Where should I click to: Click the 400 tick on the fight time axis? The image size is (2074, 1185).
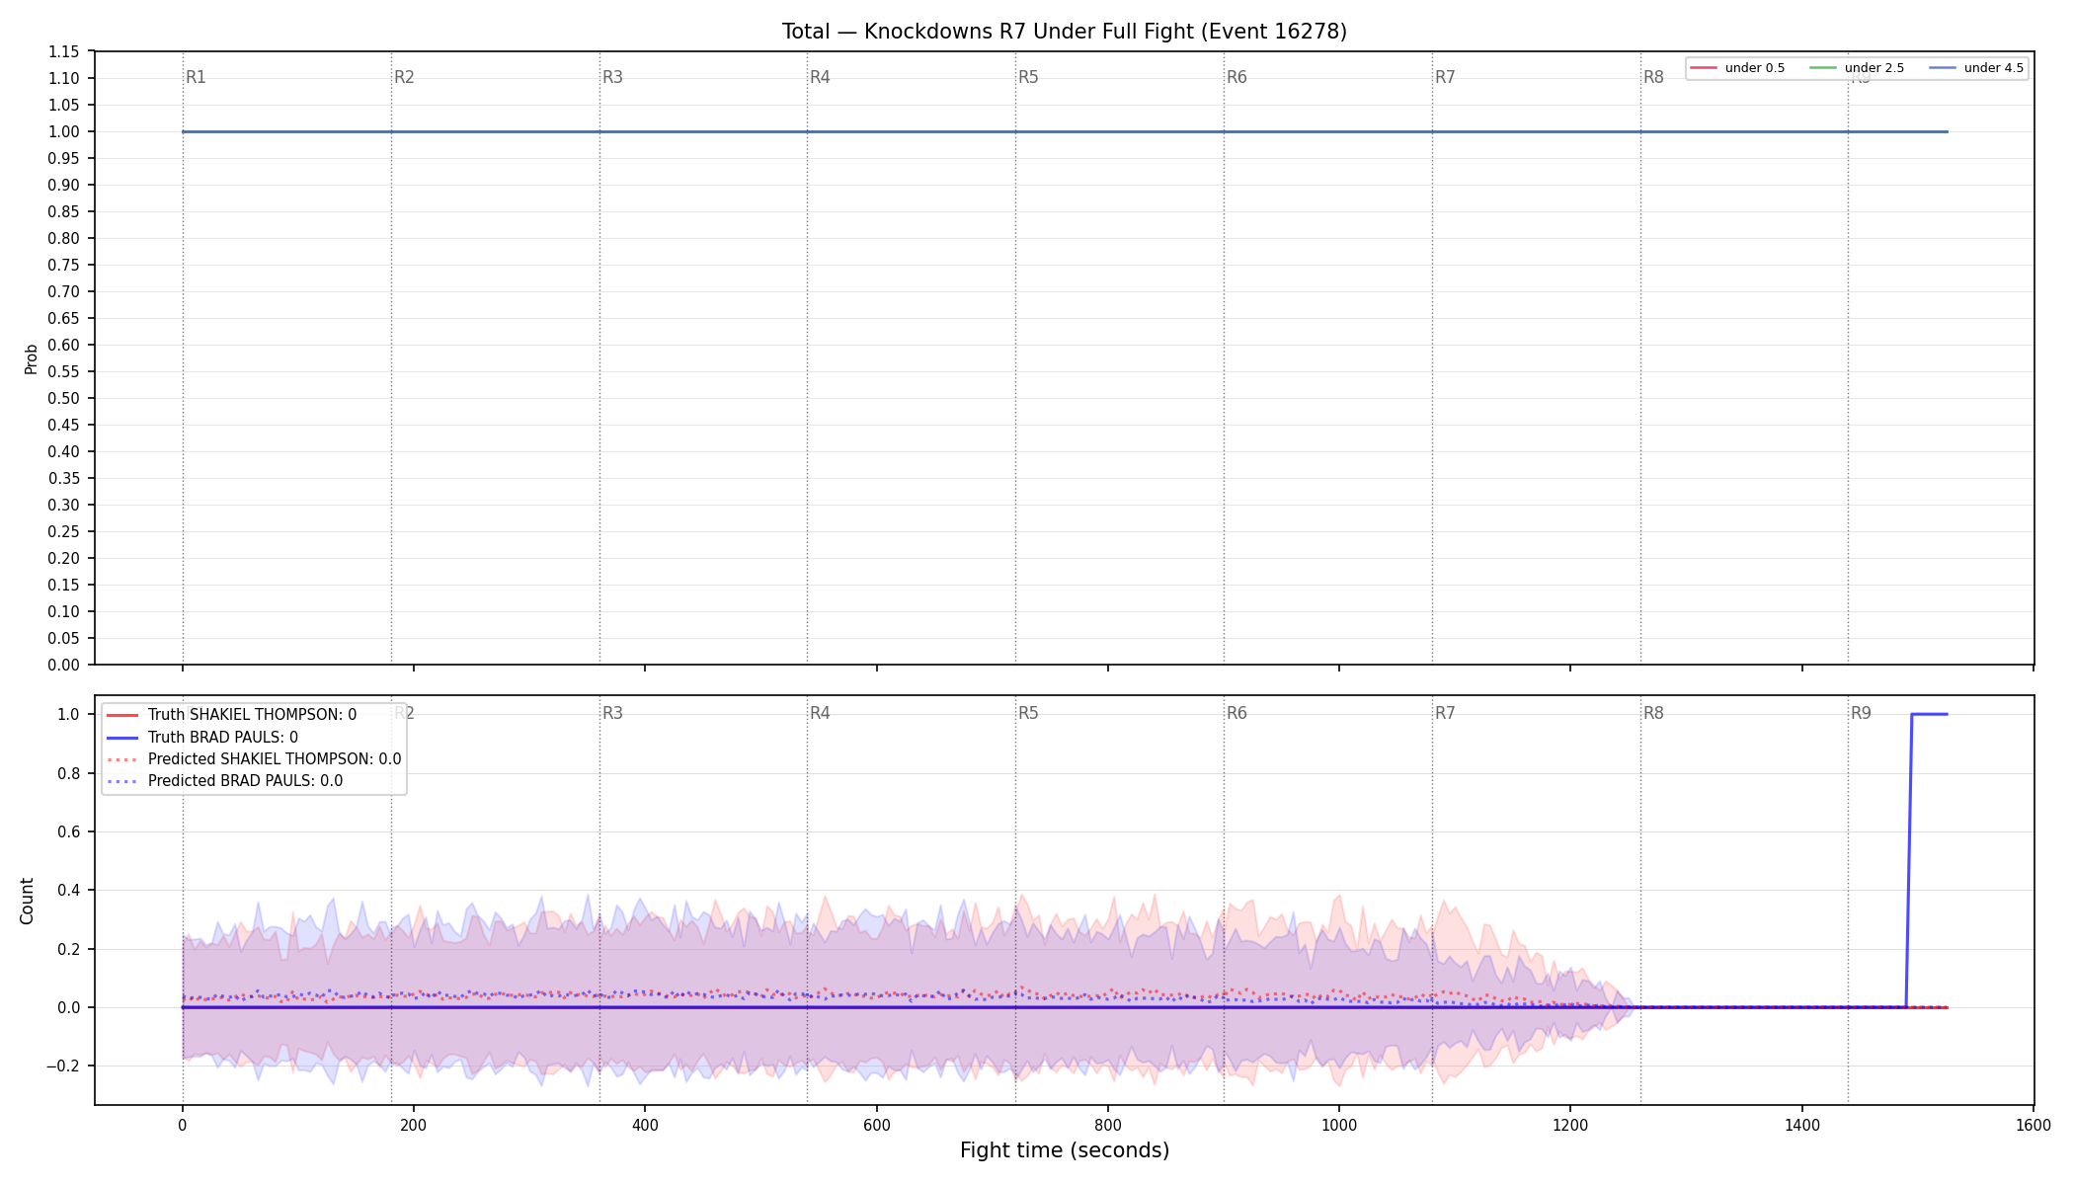pos(645,1125)
